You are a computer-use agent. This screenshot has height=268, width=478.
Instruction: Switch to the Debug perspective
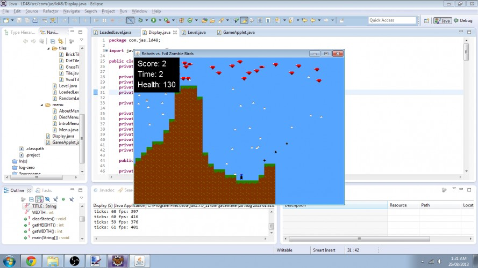[x=463, y=20]
